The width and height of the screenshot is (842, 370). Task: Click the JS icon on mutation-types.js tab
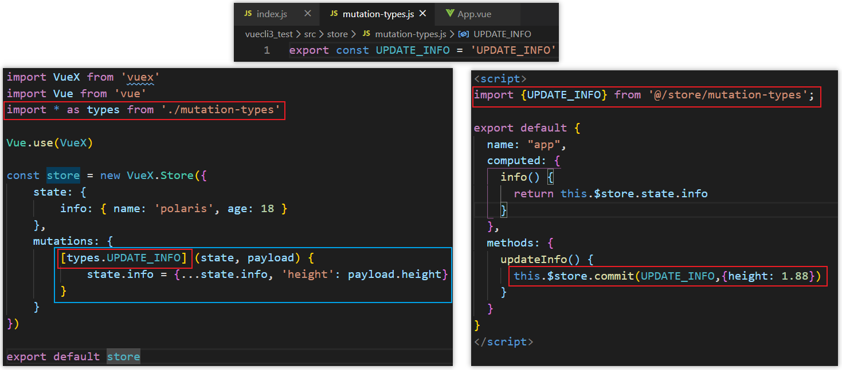(334, 14)
